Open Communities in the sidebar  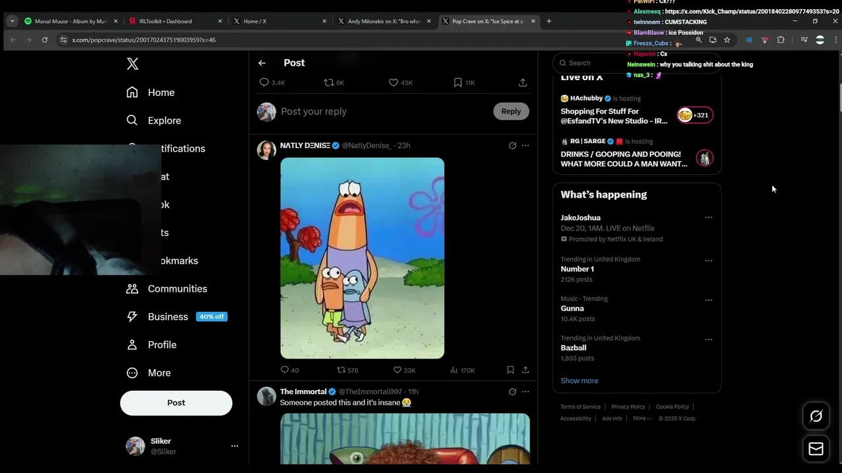click(166, 288)
